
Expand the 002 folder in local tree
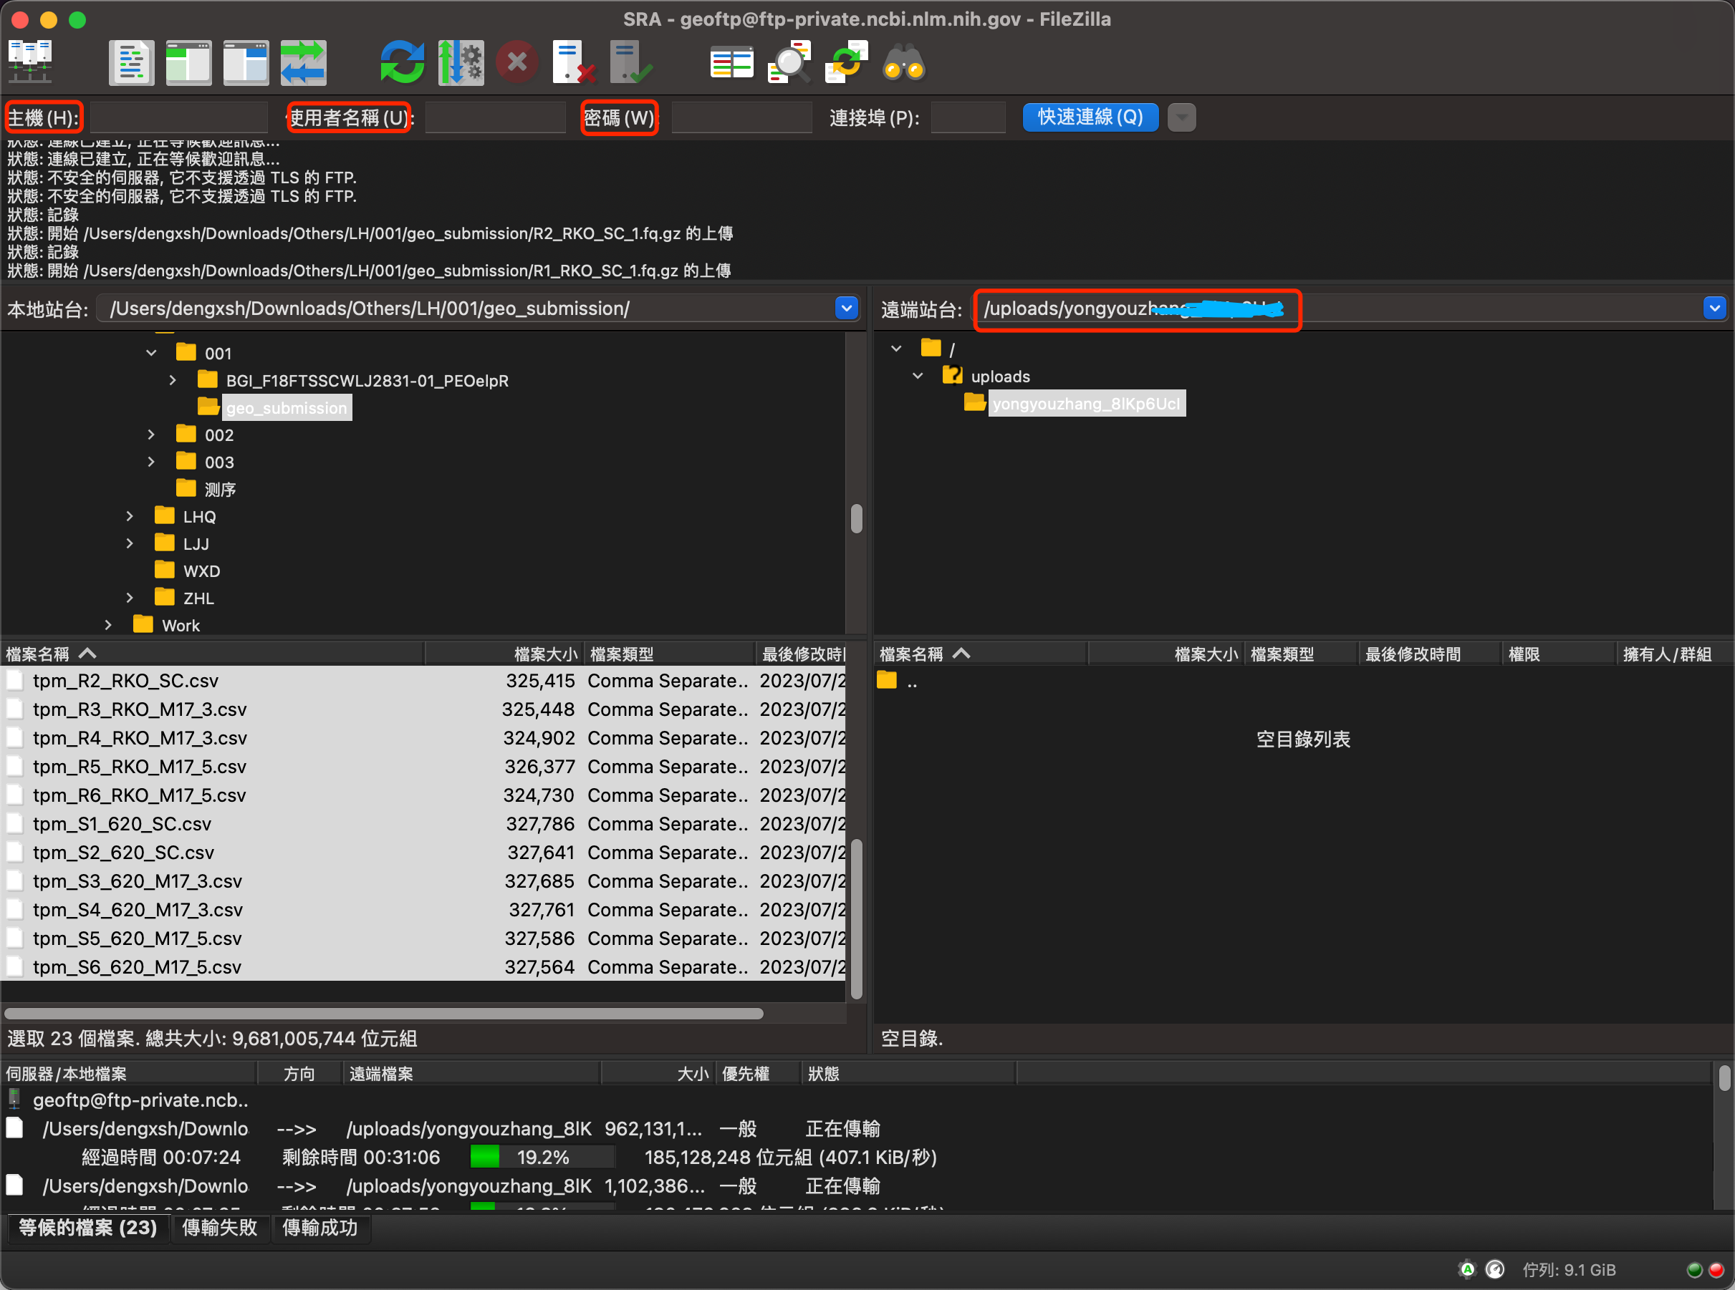click(152, 435)
